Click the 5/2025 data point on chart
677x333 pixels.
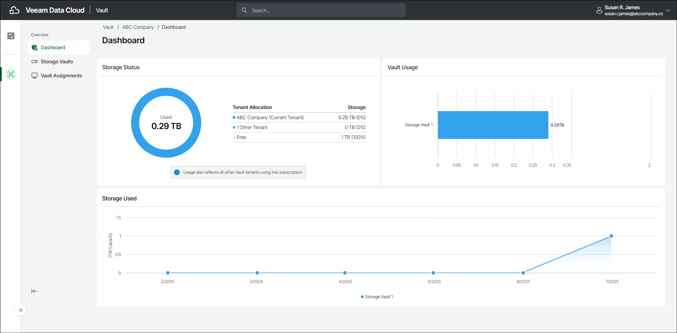433,273
